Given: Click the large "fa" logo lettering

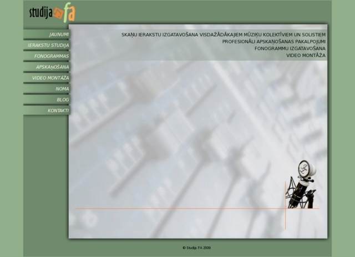Looking at the screenshot, I should click(x=69, y=13).
